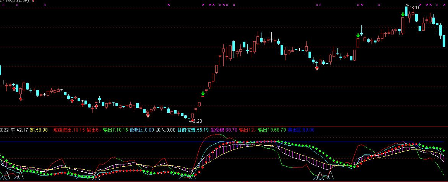Click the 买入:0.00 indicator label
This screenshot has height=182, width=448.
tap(166, 130)
